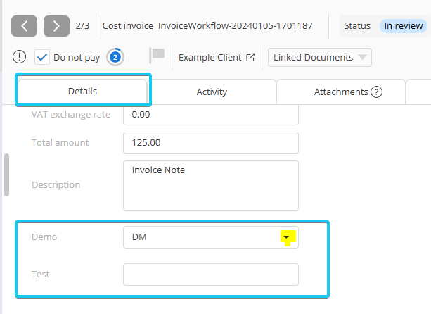
Task: Click the empty Test input field
Action: pyautogui.click(x=211, y=275)
